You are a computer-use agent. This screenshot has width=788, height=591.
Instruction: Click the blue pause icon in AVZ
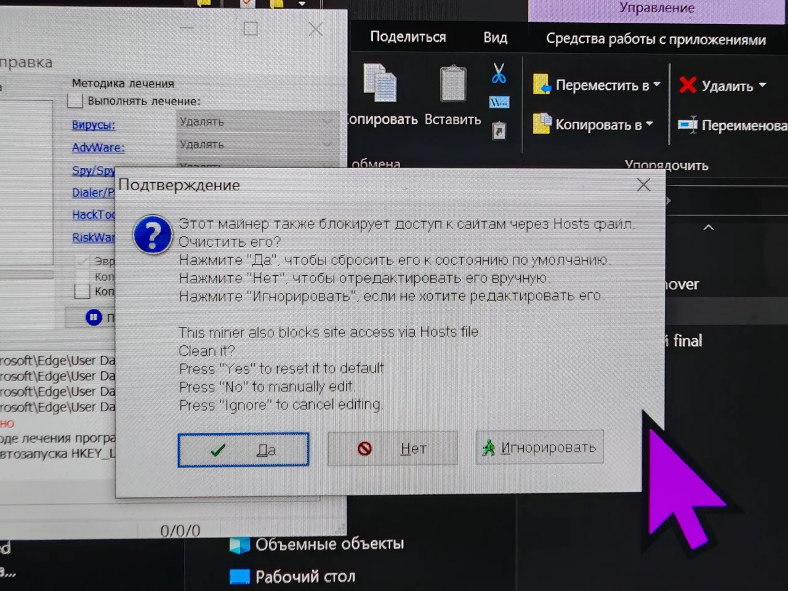coord(94,318)
